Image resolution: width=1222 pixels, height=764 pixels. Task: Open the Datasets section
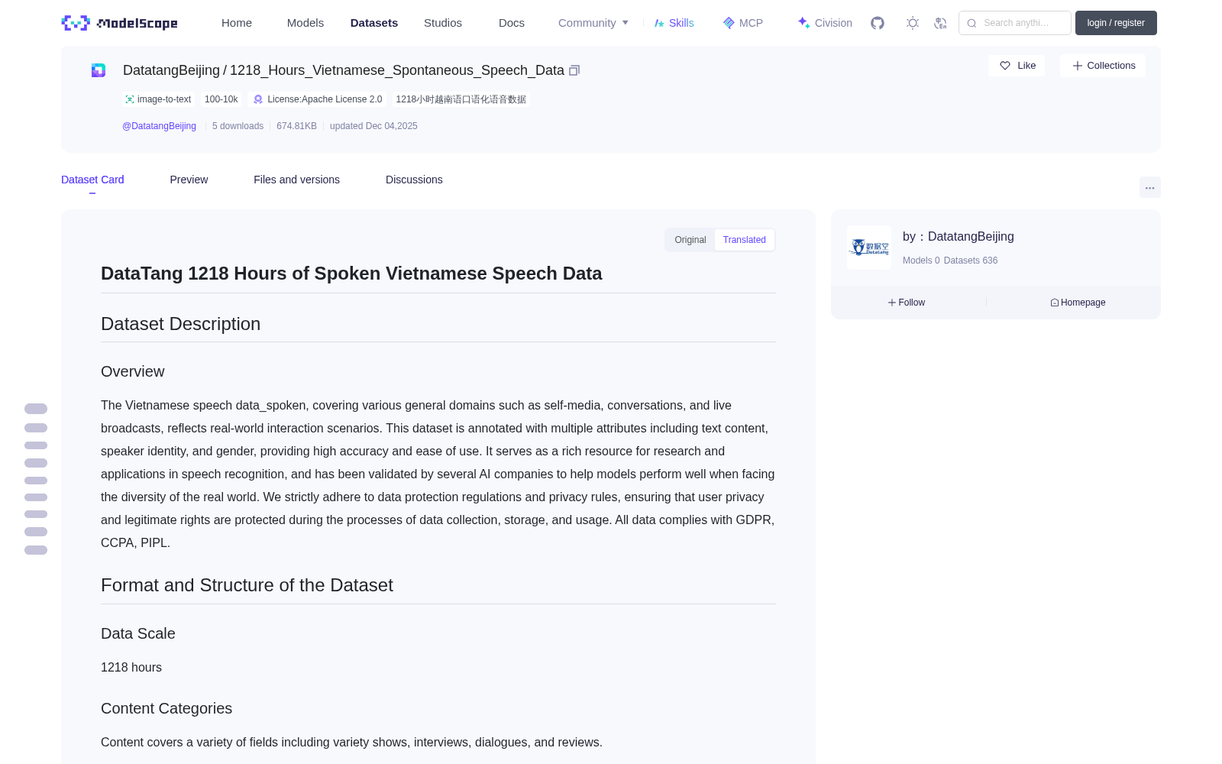pos(374,23)
